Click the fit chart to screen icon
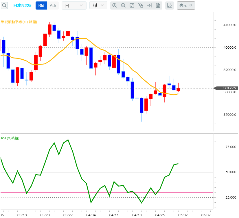The width and height of the screenshot is (239, 218). 132,5
